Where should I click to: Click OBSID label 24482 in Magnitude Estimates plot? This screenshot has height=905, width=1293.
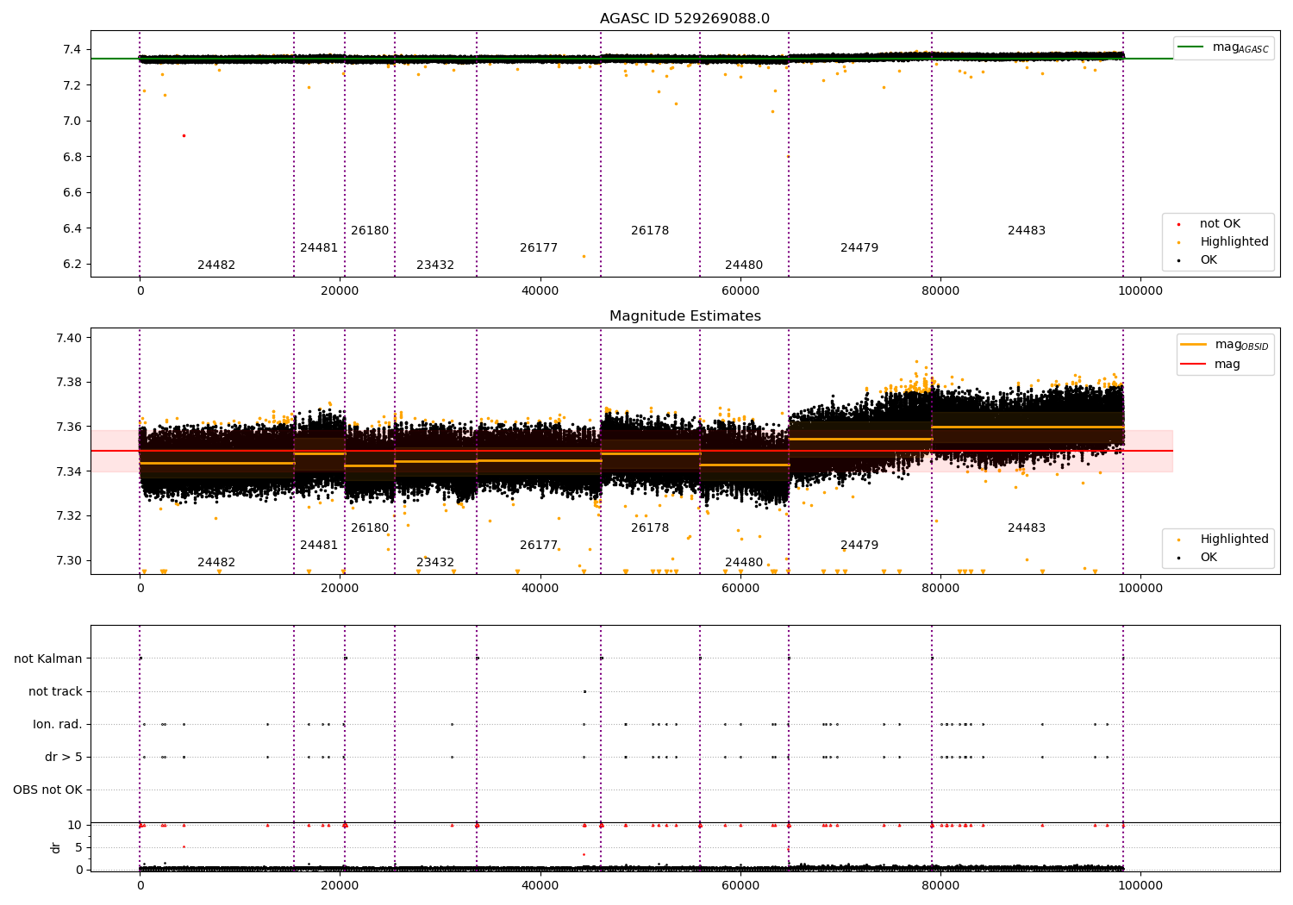216,563
